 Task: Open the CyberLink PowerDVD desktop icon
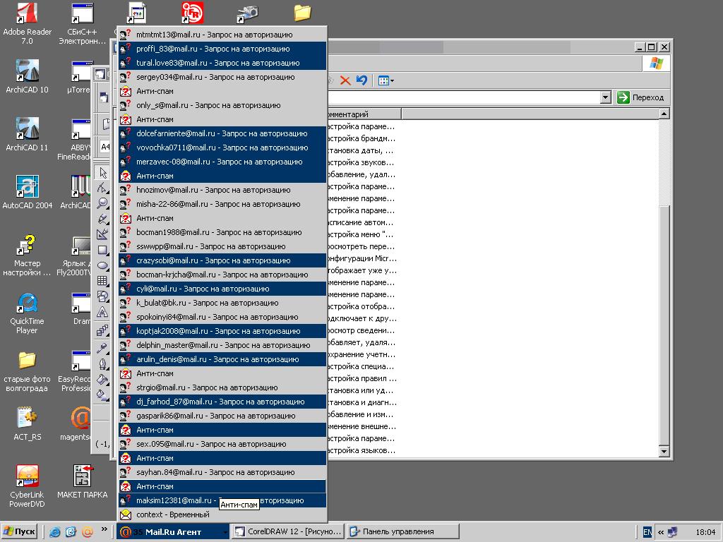pos(28,487)
